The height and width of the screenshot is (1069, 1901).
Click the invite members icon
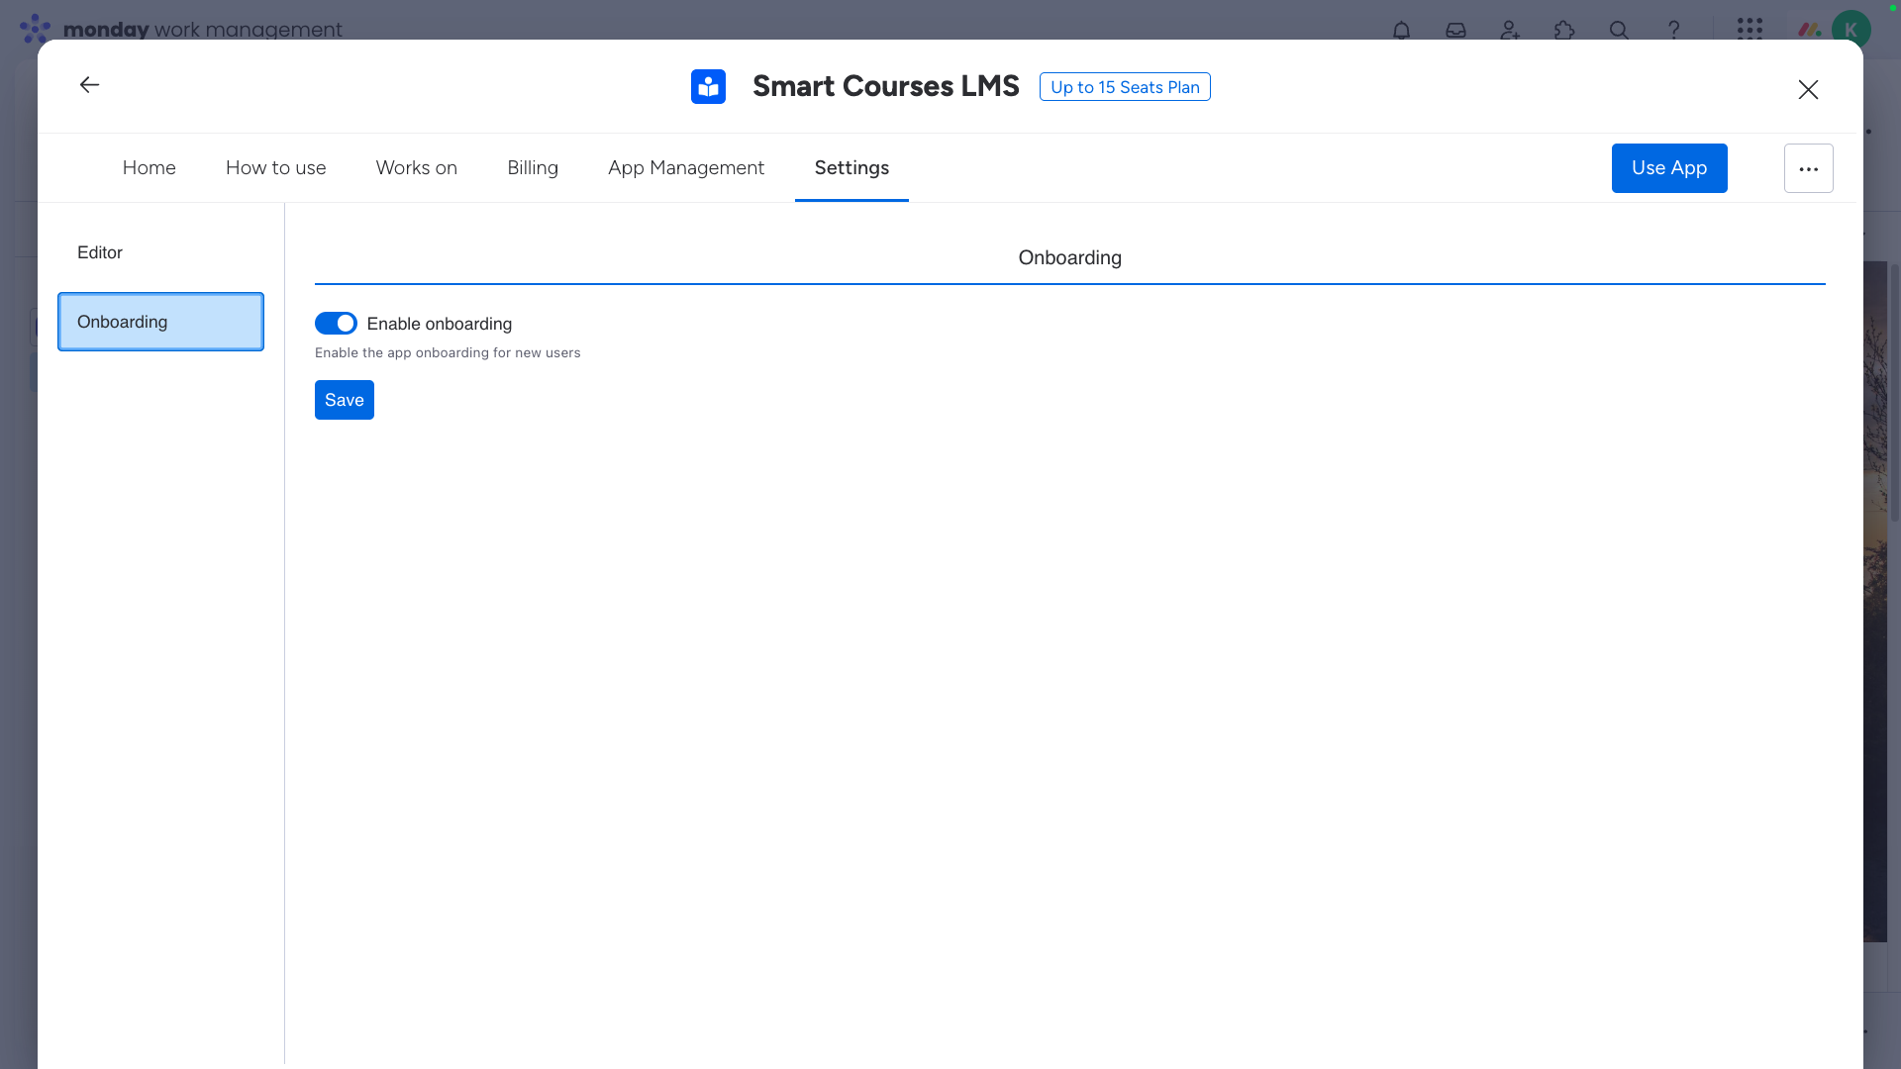tap(1510, 30)
